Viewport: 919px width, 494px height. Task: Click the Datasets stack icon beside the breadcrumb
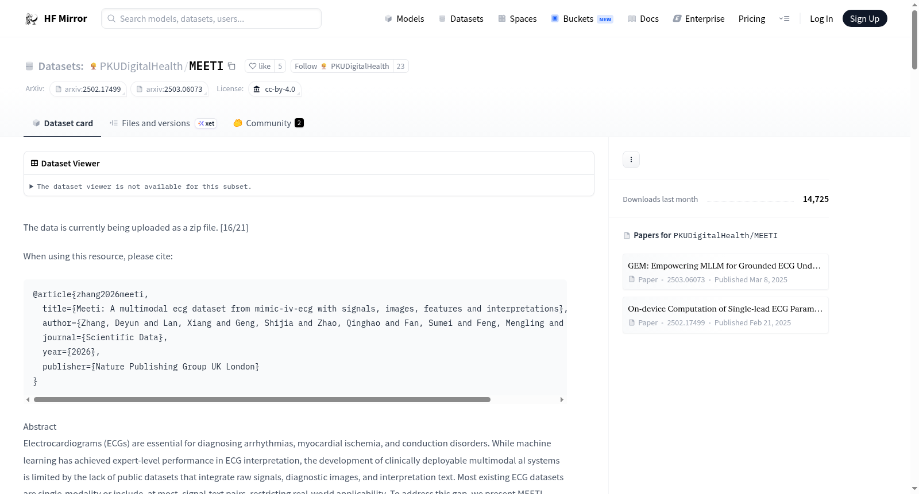[x=29, y=67]
